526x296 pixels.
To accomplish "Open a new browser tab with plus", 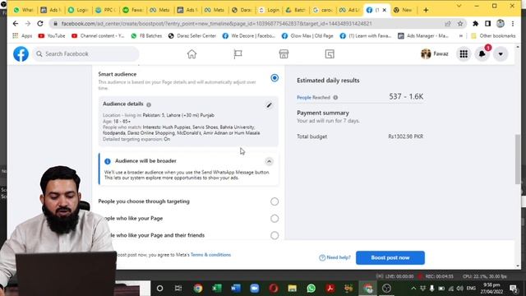I will 426,10.
